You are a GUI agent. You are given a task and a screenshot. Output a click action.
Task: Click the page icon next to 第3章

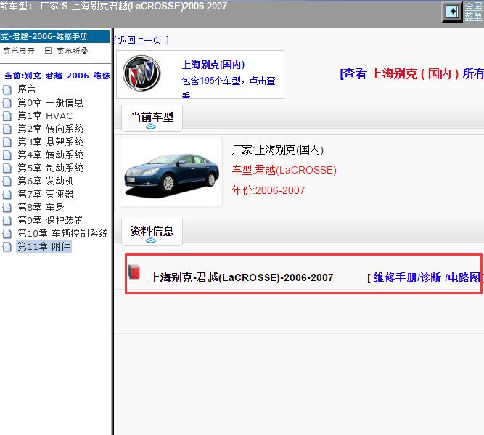click(7, 142)
